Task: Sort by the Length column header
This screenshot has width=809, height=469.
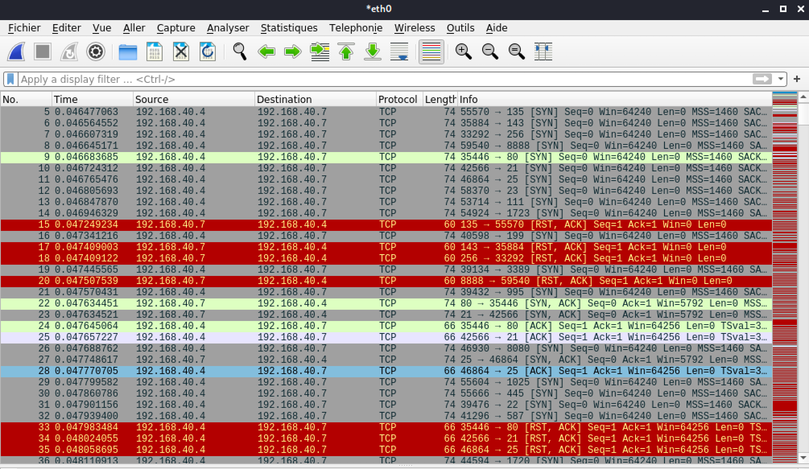Action: click(x=440, y=99)
